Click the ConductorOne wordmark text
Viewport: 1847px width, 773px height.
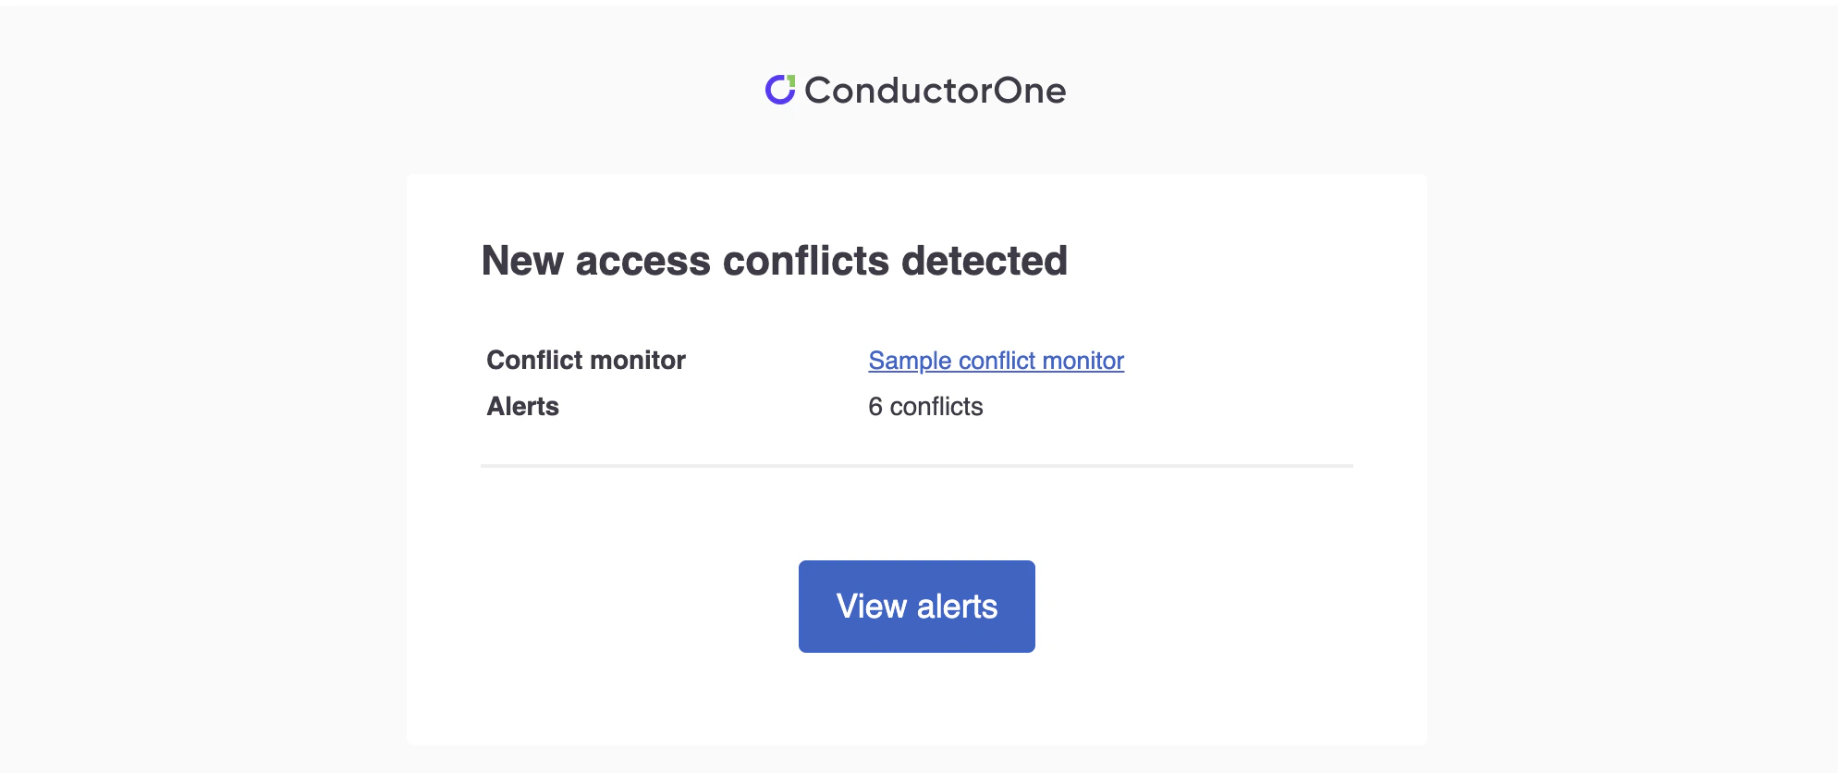[936, 90]
